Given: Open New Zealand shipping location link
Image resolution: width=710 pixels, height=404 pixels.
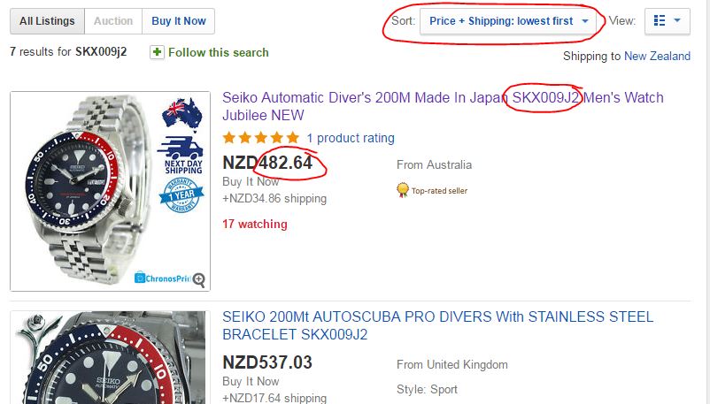Looking at the screenshot, I should (657, 56).
